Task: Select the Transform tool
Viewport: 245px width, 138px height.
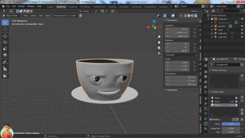Action: tap(5, 55)
